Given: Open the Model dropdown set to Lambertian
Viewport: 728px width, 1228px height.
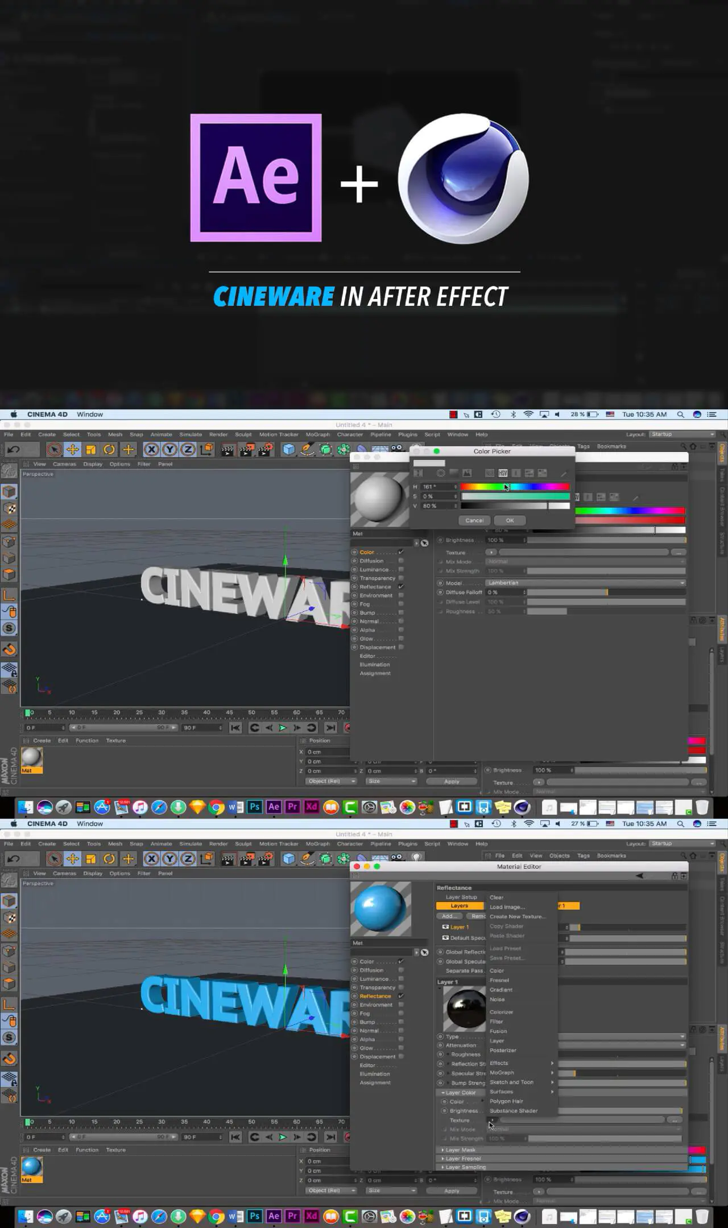Looking at the screenshot, I should coord(586,583).
